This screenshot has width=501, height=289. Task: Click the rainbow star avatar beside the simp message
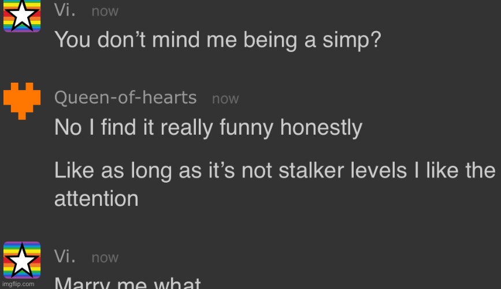pyautogui.click(x=22, y=16)
